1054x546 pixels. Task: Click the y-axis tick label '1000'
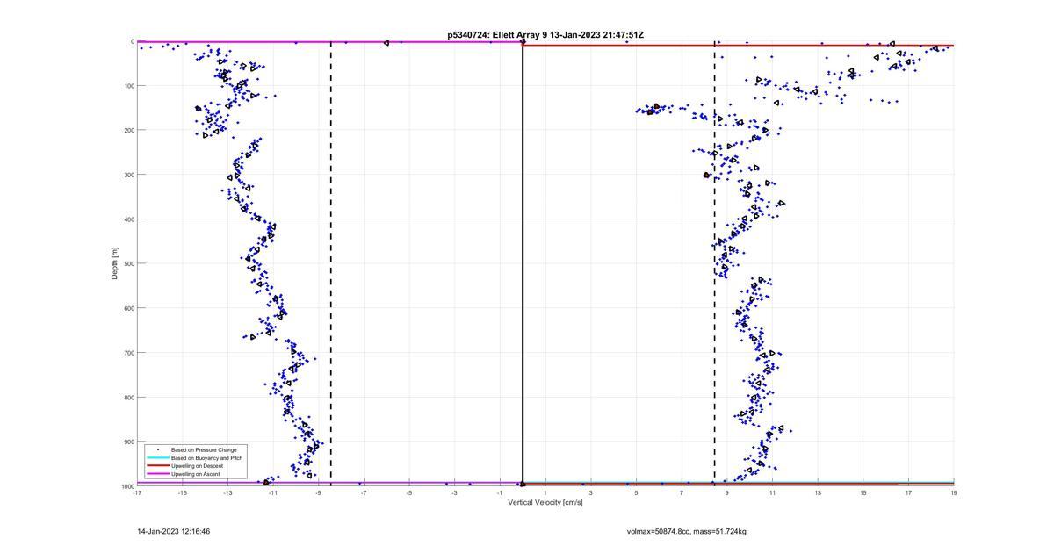point(127,486)
